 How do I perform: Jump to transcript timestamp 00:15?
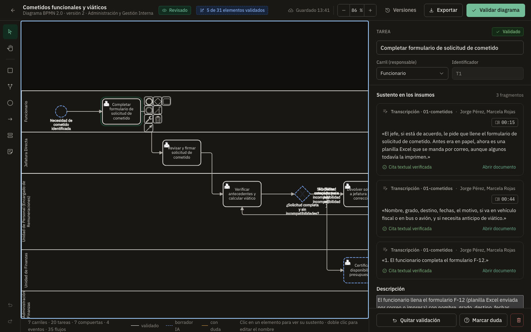click(x=505, y=122)
